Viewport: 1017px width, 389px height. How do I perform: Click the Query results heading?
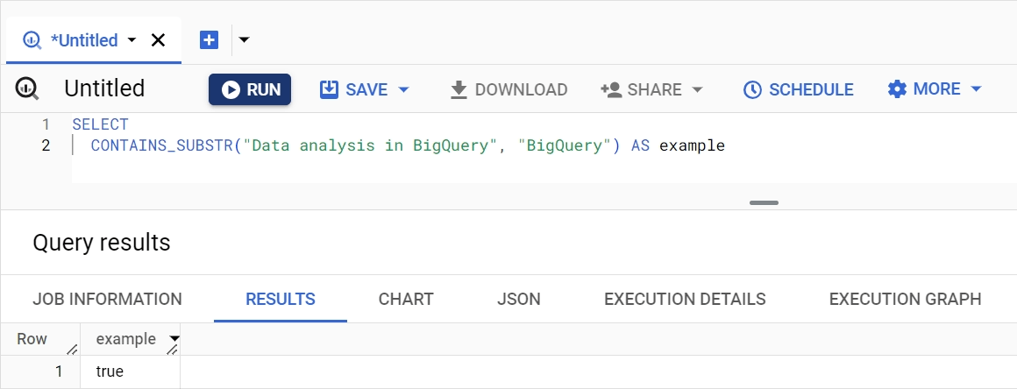tap(101, 243)
